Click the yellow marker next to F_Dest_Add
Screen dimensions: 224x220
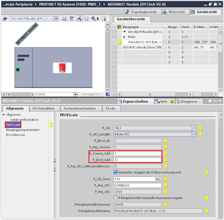coord(166,160)
